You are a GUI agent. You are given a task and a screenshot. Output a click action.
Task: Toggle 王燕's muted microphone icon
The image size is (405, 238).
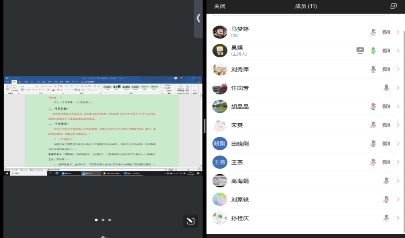(x=373, y=162)
